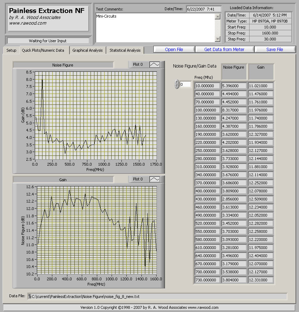Click the Noise Figure plot legend line icon
299x312 pixels.
click(154, 64)
